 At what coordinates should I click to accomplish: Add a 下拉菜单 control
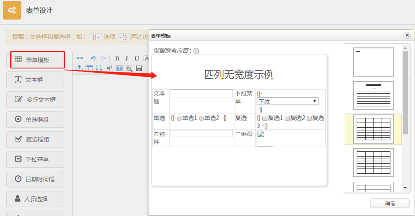(x=35, y=159)
